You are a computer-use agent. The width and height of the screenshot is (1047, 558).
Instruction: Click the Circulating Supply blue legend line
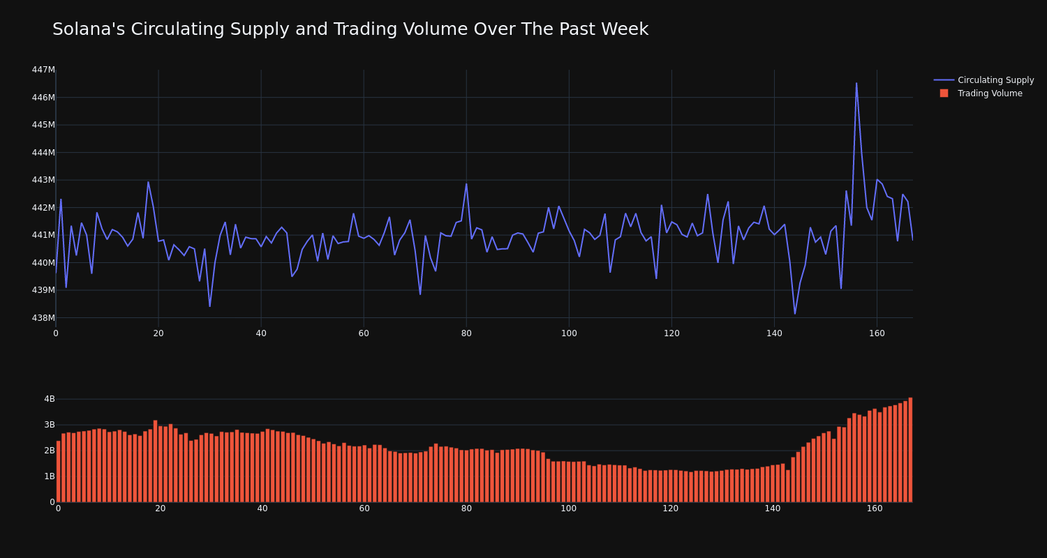[944, 80]
